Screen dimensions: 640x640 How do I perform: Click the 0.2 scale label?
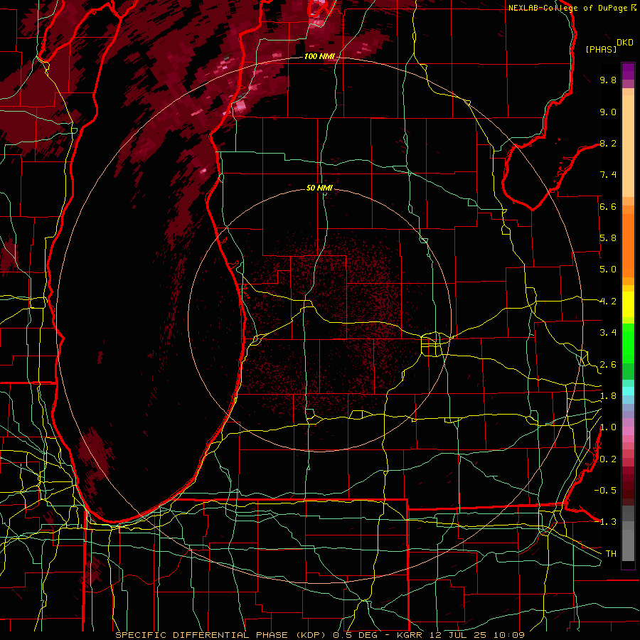coord(608,459)
